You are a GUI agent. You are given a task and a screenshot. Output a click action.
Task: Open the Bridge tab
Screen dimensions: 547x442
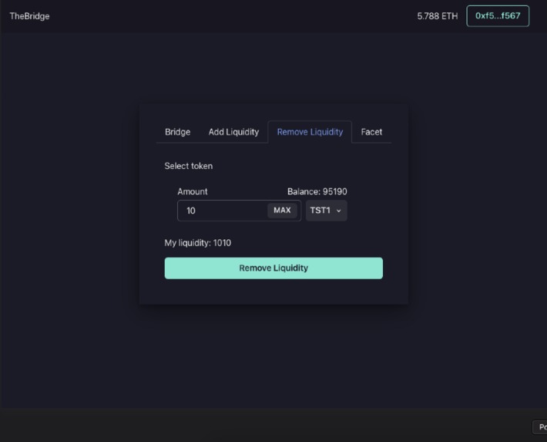point(177,132)
